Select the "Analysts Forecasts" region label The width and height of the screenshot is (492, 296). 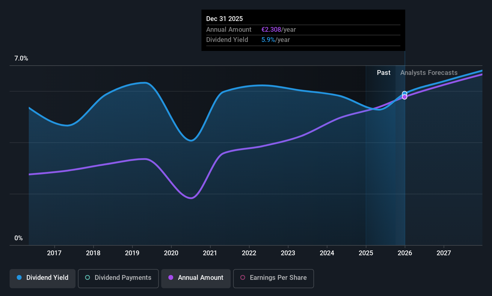(429, 73)
